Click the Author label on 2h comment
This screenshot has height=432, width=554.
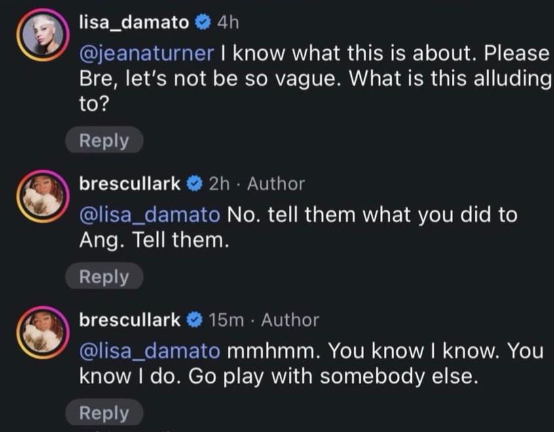point(276,185)
